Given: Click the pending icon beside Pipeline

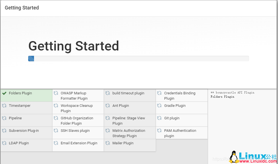Looking at the screenshot, I should click(4, 118).
